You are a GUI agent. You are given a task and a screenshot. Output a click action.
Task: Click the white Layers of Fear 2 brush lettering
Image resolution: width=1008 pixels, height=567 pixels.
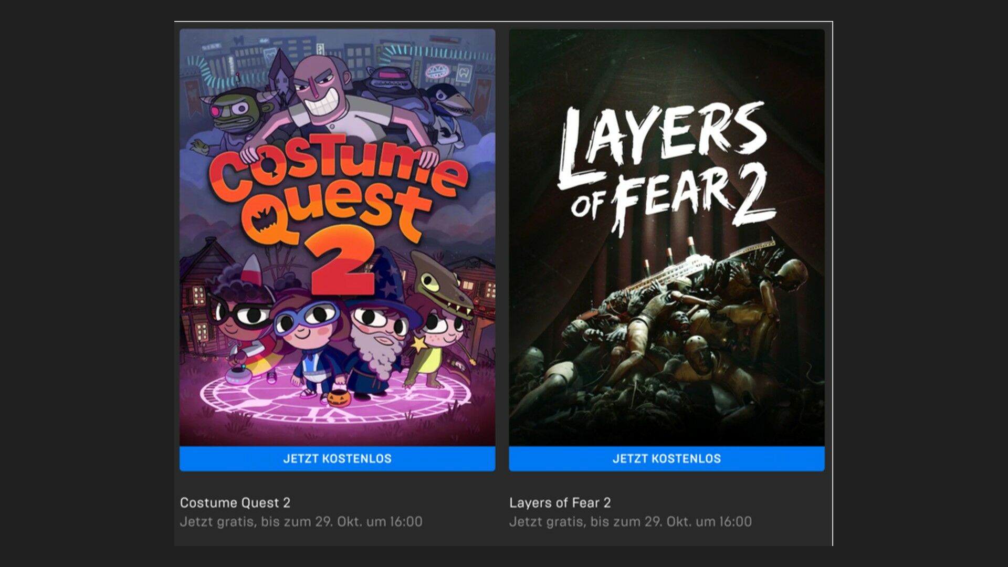[x=666, y=168]
